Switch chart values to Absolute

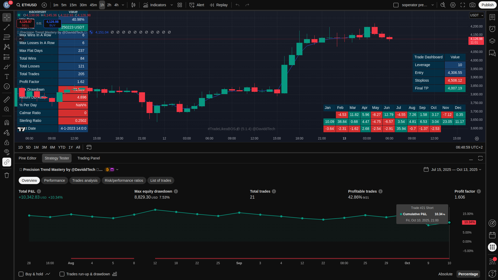click(x=445, y=274)
